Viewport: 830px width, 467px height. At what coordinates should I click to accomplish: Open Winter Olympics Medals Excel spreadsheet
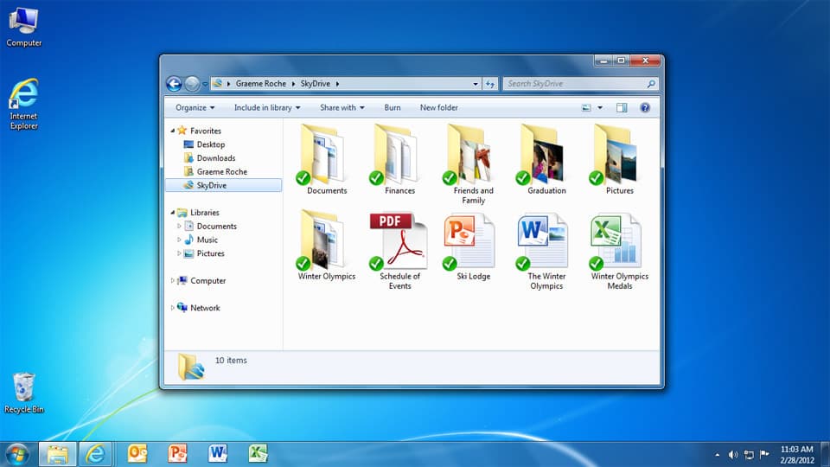pos(619,241)
